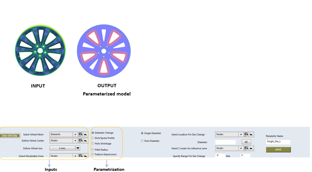This screenshot has width=312, height=172.
Task: Click reset arrow icon for Select Wheel Mesh
Action: (x=85, y=134)
